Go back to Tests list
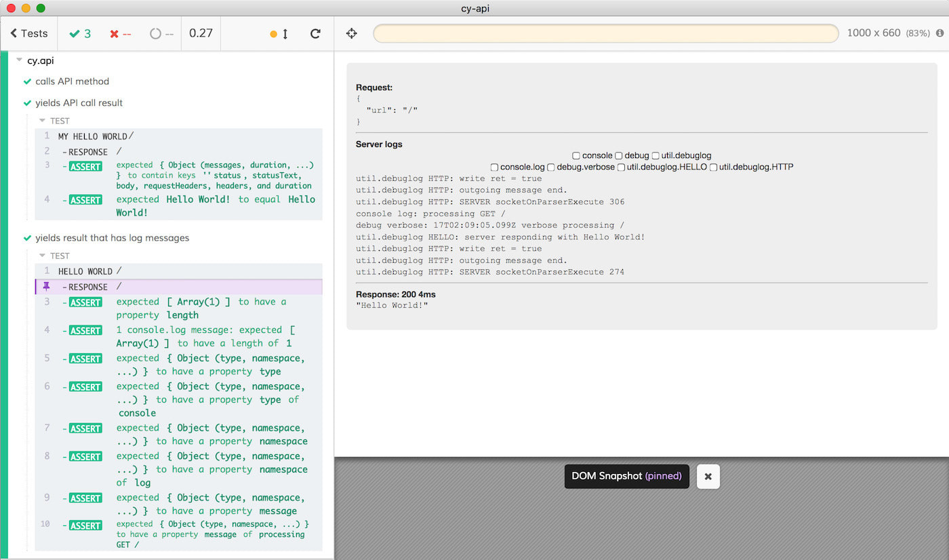This screenshot has width=949, height=560. (29, 33)
